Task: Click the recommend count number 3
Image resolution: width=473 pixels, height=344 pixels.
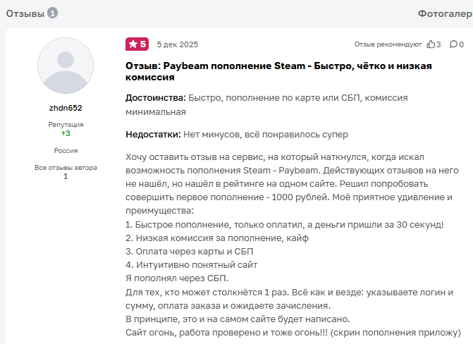Action: [438, 44]
